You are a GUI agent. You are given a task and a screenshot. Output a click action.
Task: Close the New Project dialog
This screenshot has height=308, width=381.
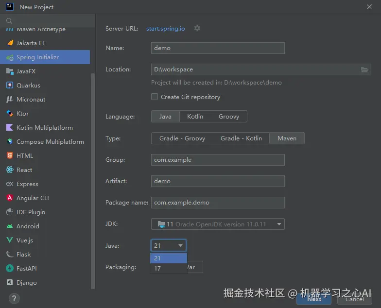click(369, 7)
